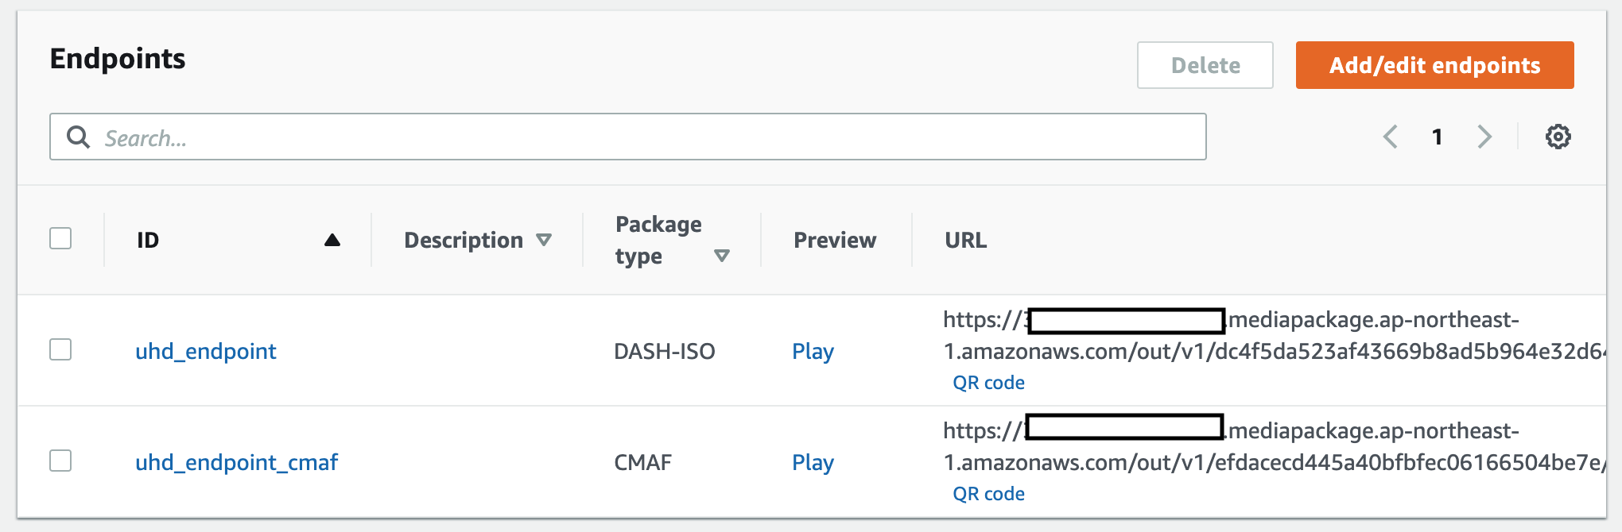Click the search magnifier icon
This screenshot has height=532, width=1622.
(78, 137)
